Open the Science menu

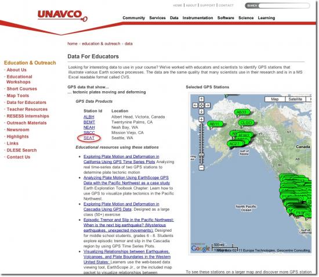click(246, 18)
